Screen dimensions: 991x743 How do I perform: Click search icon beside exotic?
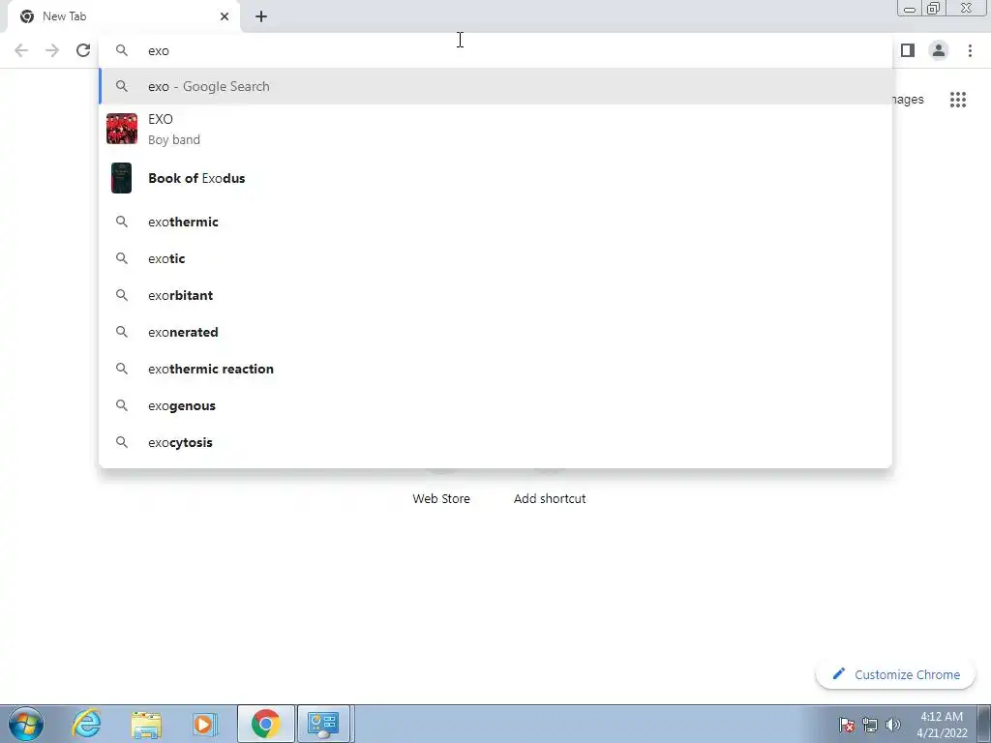(121, 258)
